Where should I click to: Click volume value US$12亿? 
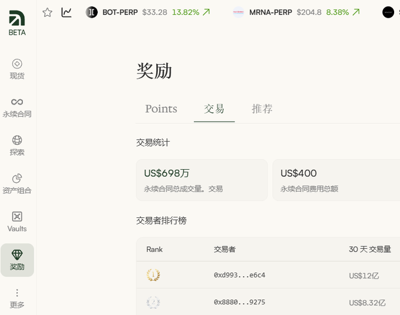coord(364,276)
